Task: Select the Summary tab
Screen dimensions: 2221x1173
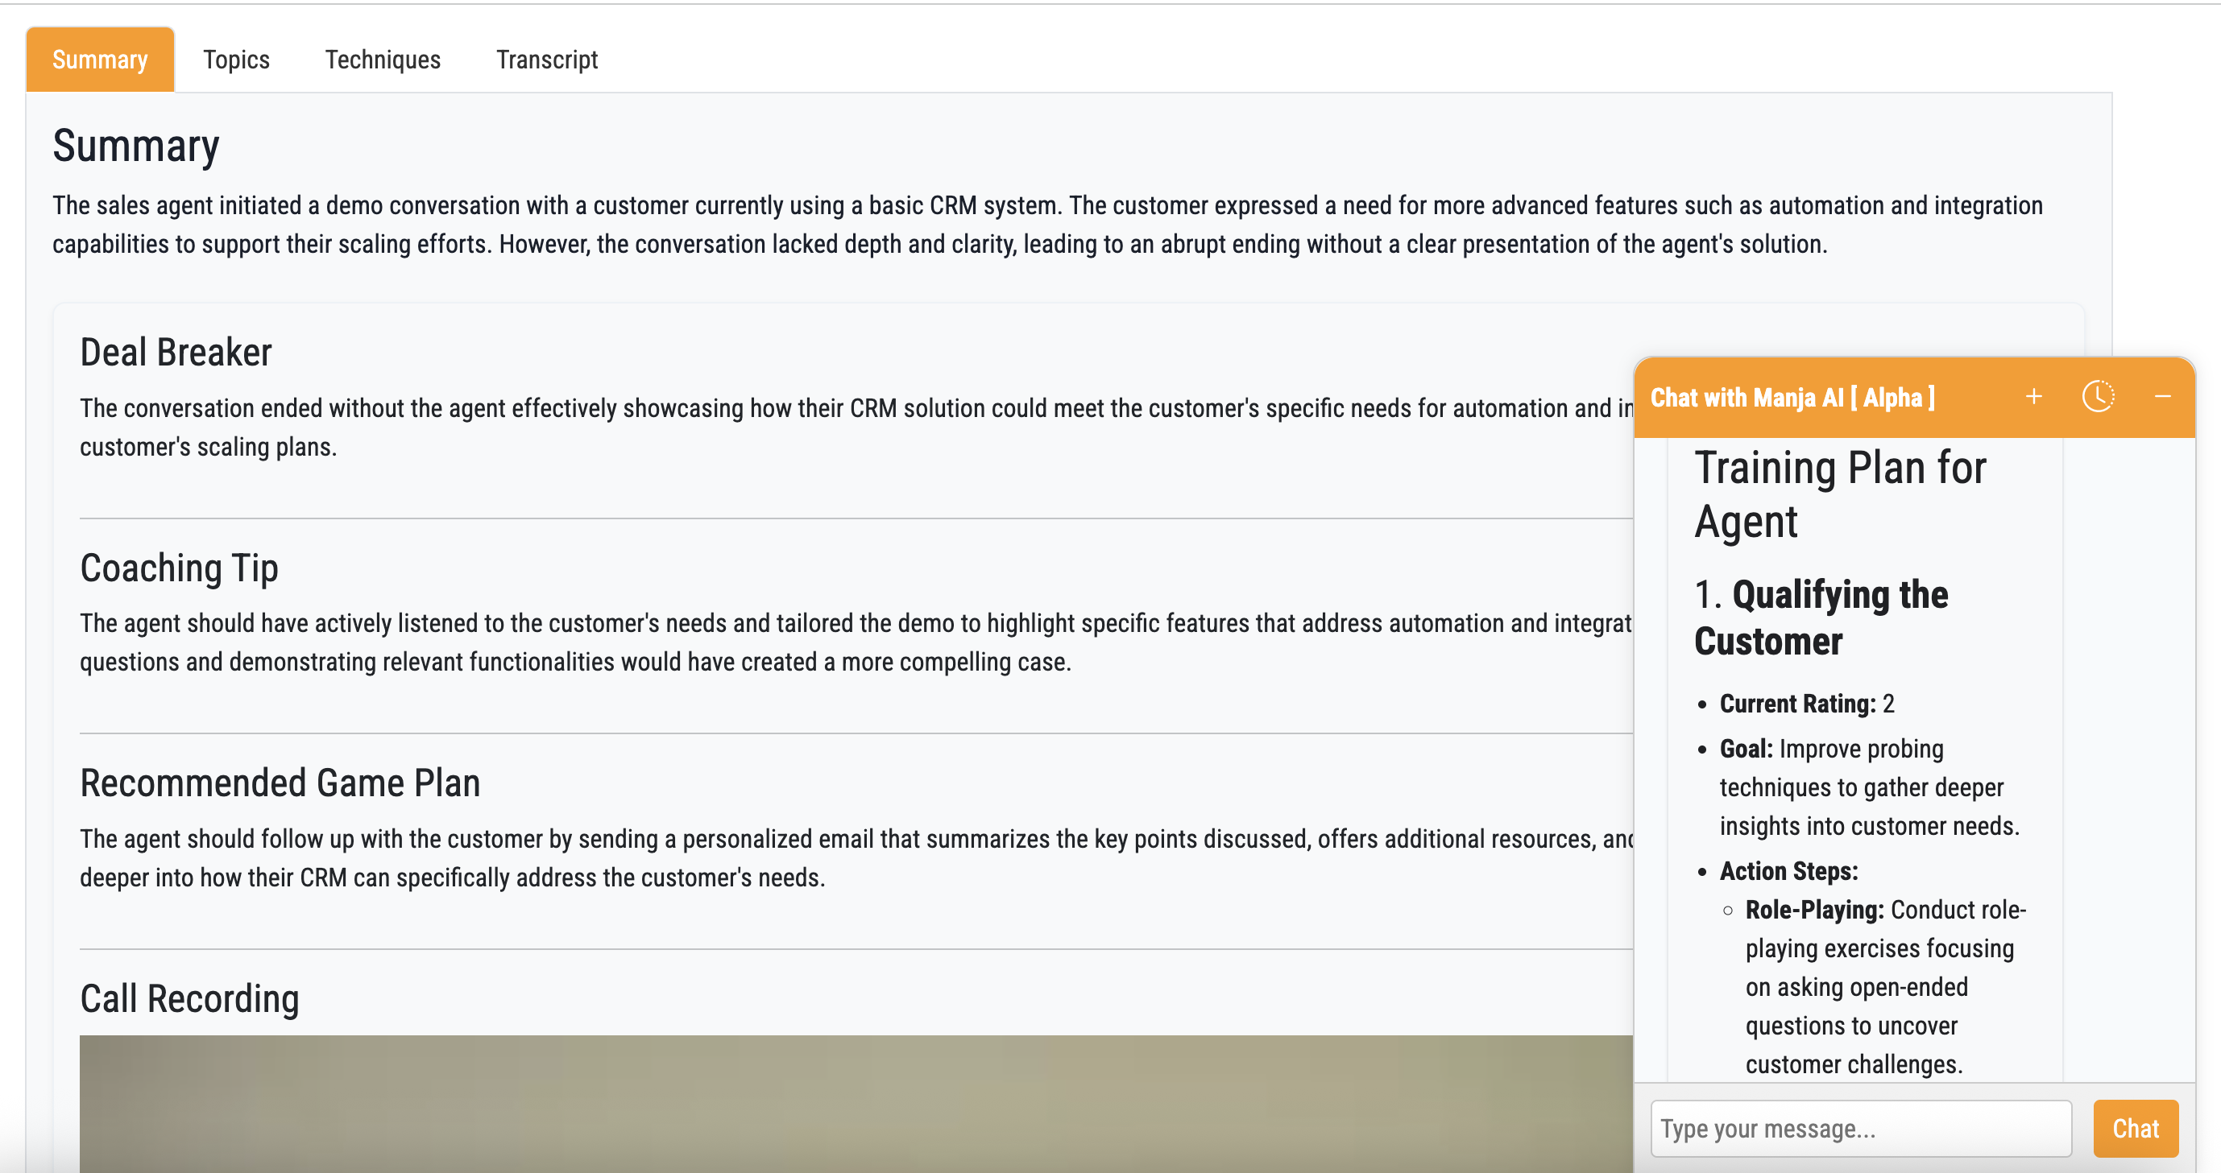Action: click(x=100, y=60)
